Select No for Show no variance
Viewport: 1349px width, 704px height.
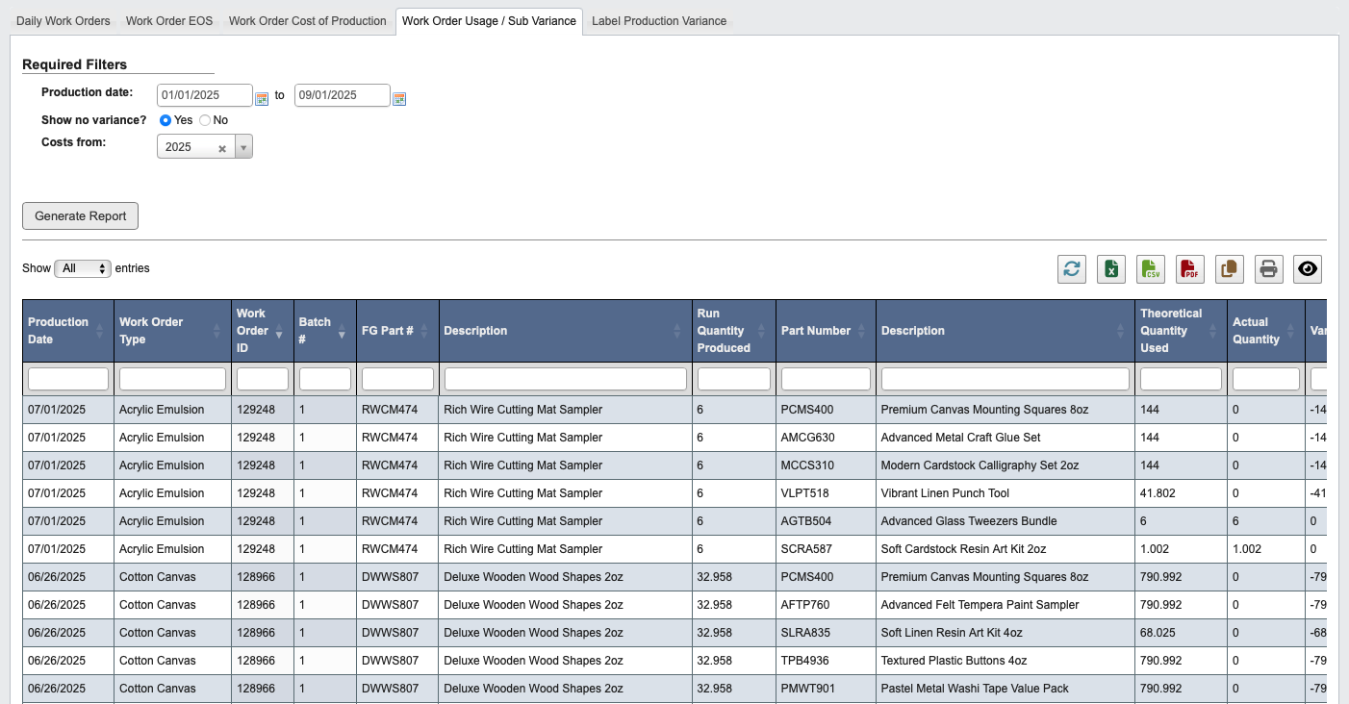pos(202,119)
